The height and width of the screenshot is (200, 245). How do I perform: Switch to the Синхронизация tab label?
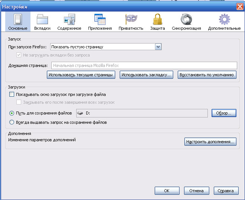tap(186, 28)
